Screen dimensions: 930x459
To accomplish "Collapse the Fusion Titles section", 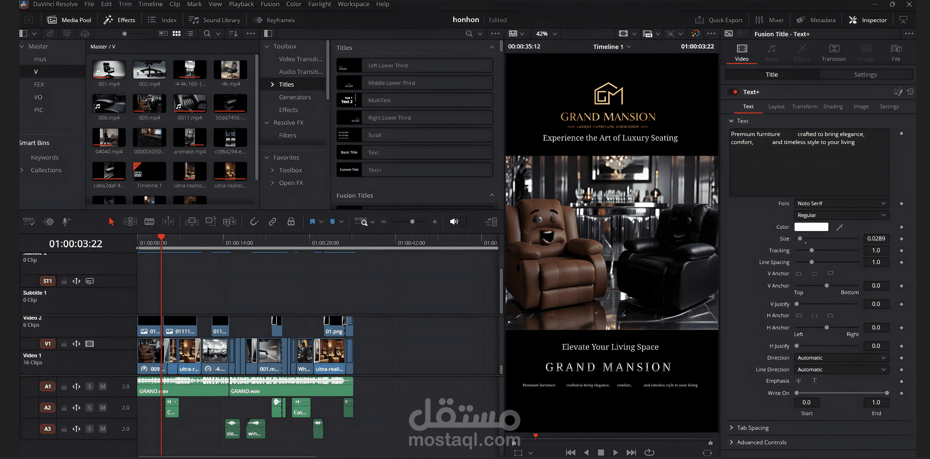I will (492, 195).
